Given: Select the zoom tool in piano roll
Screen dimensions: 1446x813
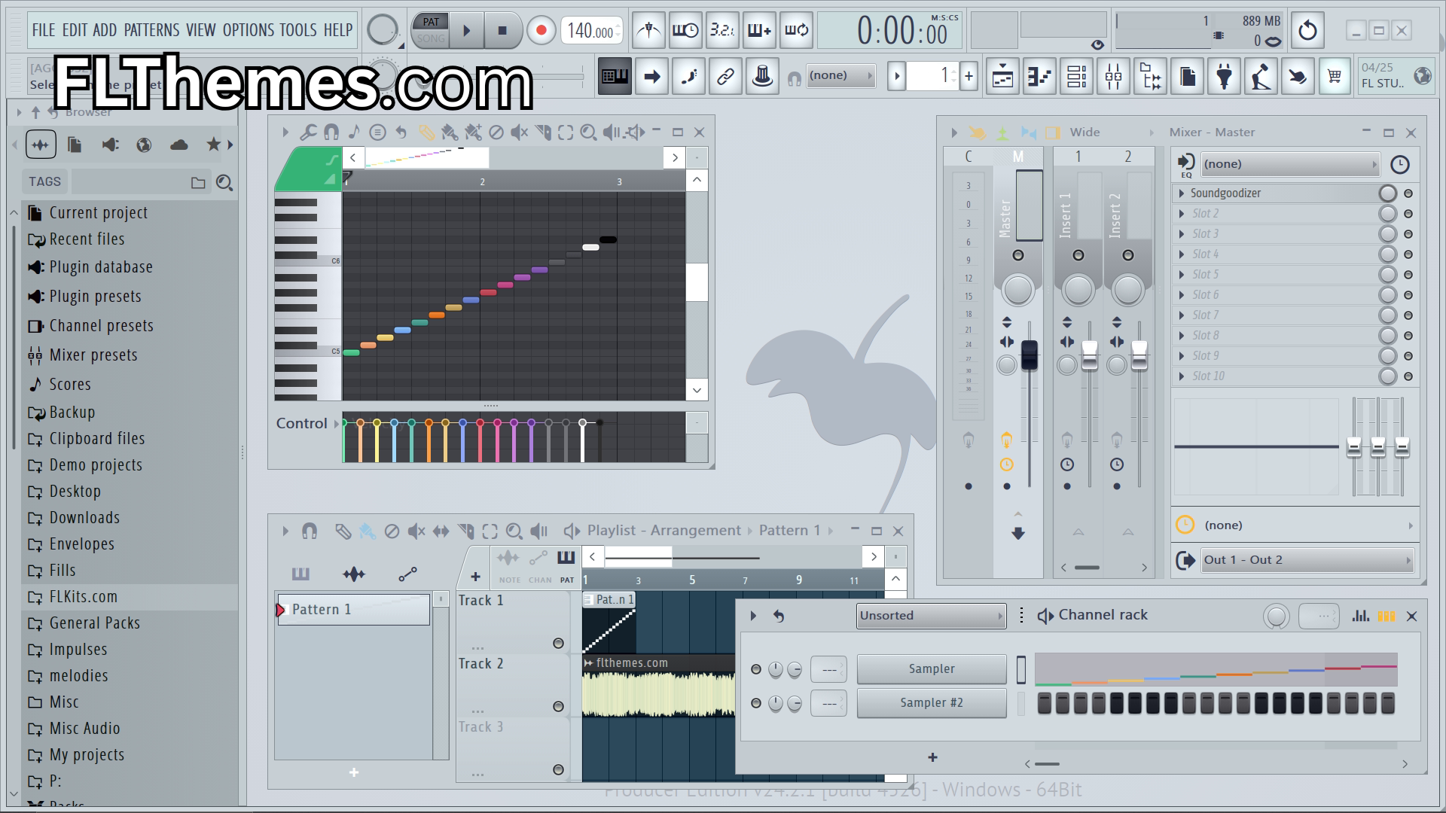Looking at the screenshot, I should pyautogui.click(x=589, y=133).
